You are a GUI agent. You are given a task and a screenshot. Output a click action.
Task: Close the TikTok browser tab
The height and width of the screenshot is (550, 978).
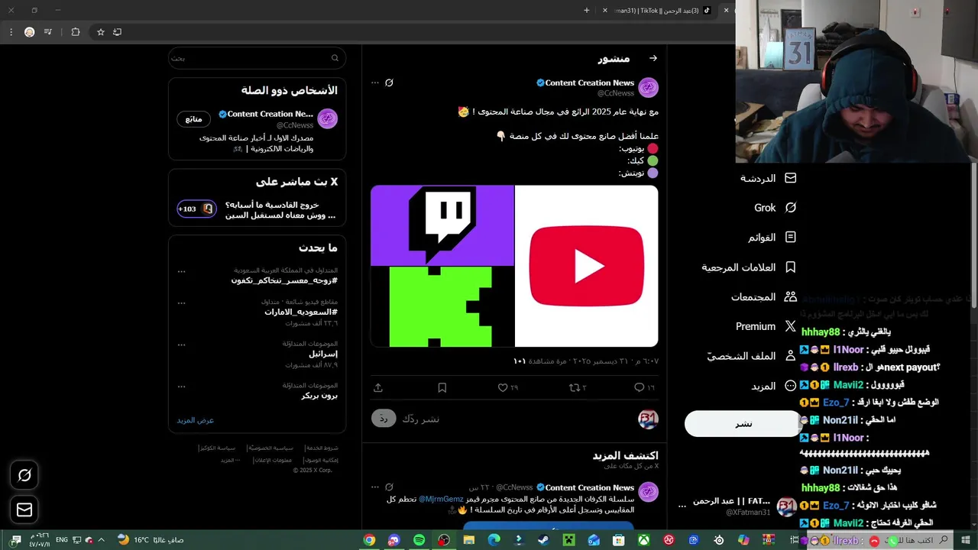605,11
